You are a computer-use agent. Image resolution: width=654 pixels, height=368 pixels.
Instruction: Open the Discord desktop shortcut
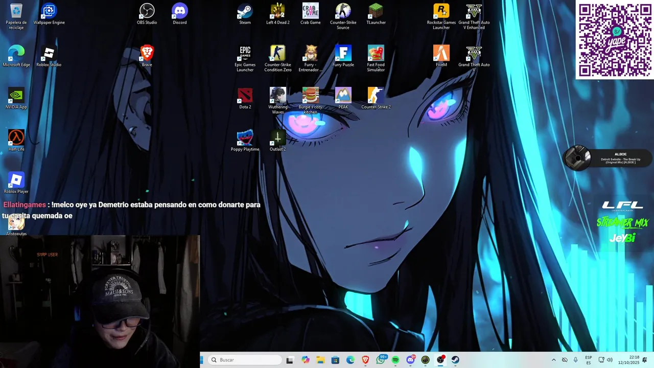(180, 14)
